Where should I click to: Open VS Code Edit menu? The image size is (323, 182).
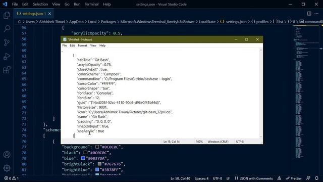pyautogui.click(x=25, y=4)
